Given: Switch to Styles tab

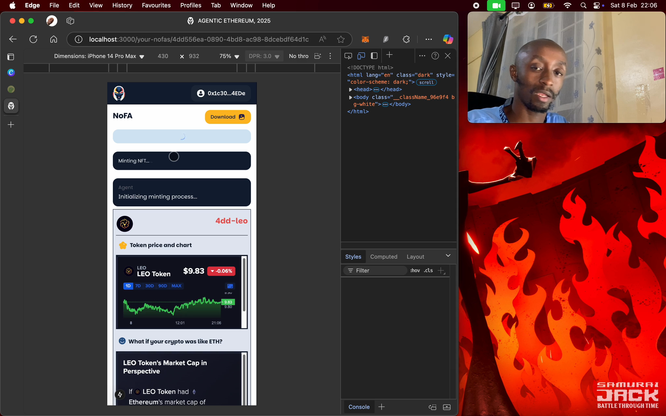Looking at the screenshot, I should [353, 257].
